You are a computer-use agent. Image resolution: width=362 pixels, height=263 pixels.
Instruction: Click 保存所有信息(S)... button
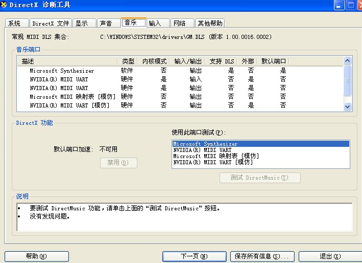[x=262, y=256]
